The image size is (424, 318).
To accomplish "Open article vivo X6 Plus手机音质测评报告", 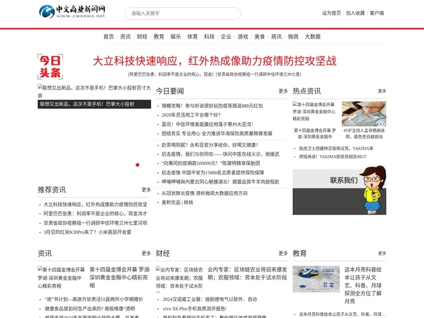I will tap(195, 309).
